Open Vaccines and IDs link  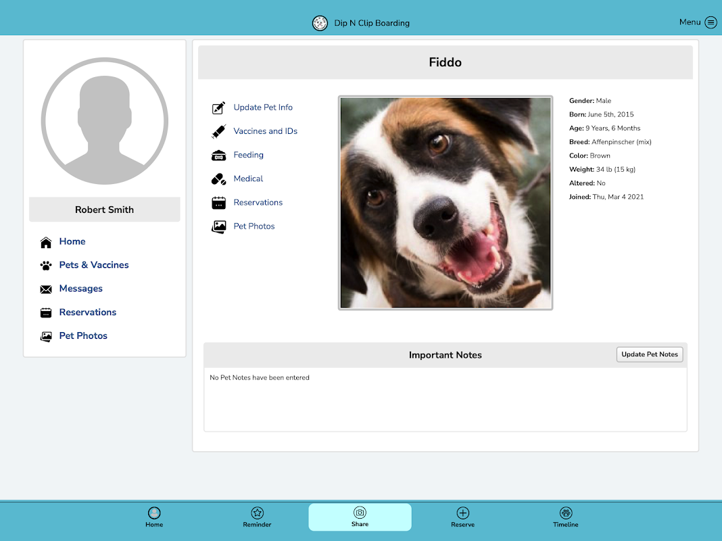pyautogui.click(x=265, y=131)
